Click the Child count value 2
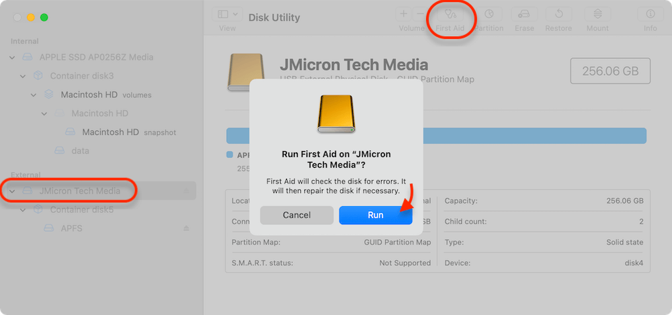 click(641, 222)
